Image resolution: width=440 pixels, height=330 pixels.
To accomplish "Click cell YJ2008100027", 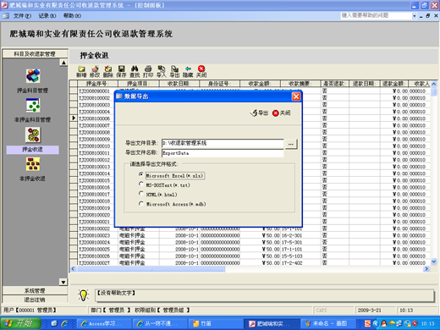I will tap(97, 263).
